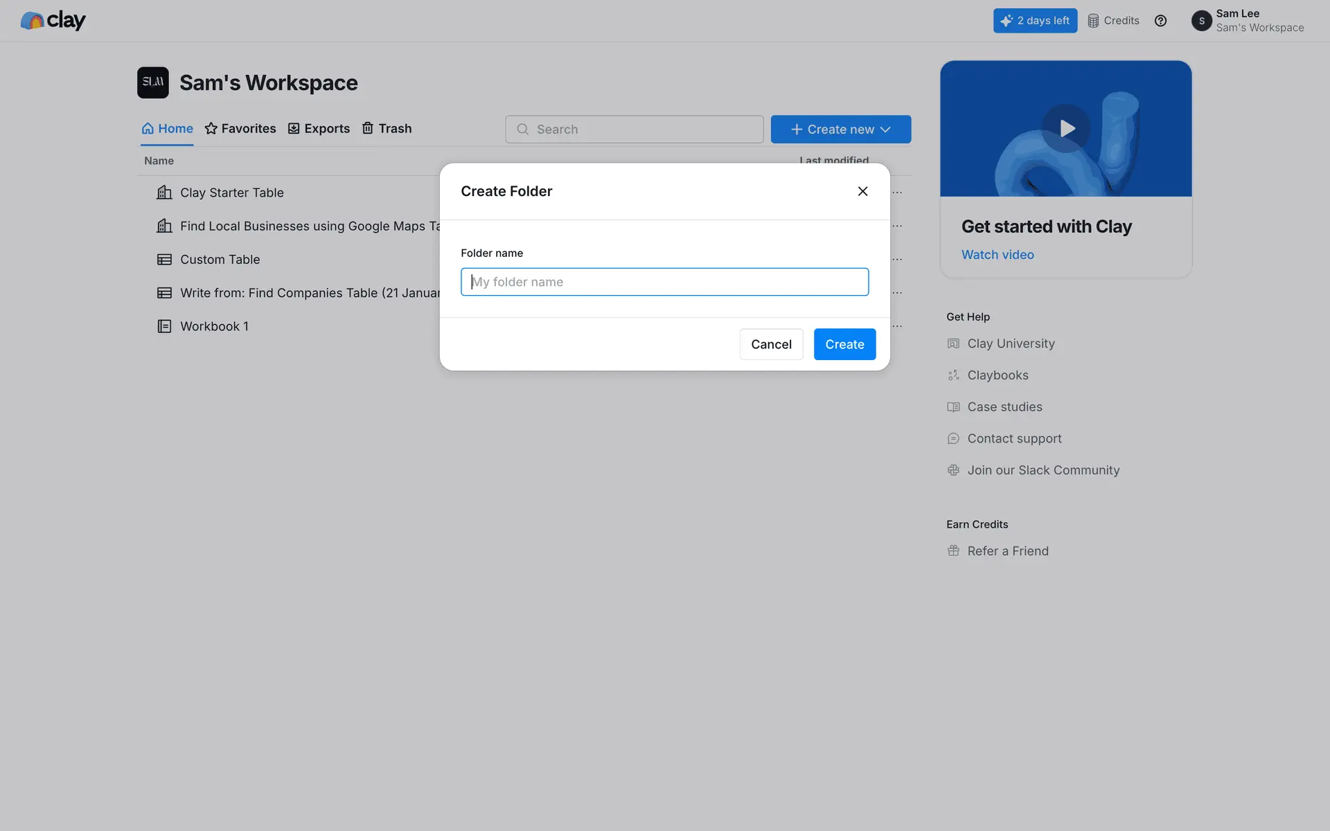
Task: Click the Workbook 1 icon
Action: coord(164,326)
